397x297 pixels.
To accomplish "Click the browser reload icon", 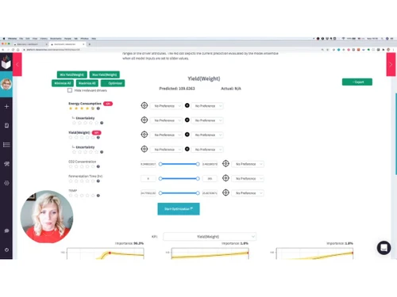I will coord(13,50).
